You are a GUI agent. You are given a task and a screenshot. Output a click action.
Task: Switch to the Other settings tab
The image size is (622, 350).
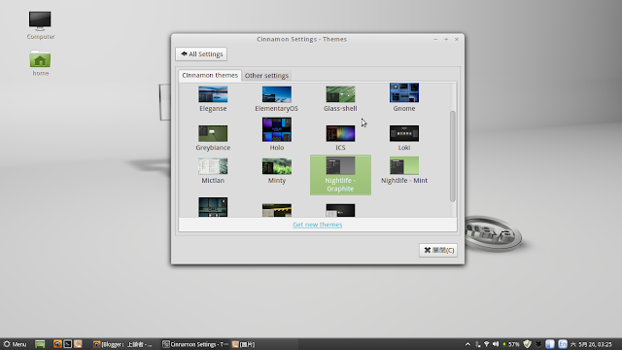click(x=266, y=76)
